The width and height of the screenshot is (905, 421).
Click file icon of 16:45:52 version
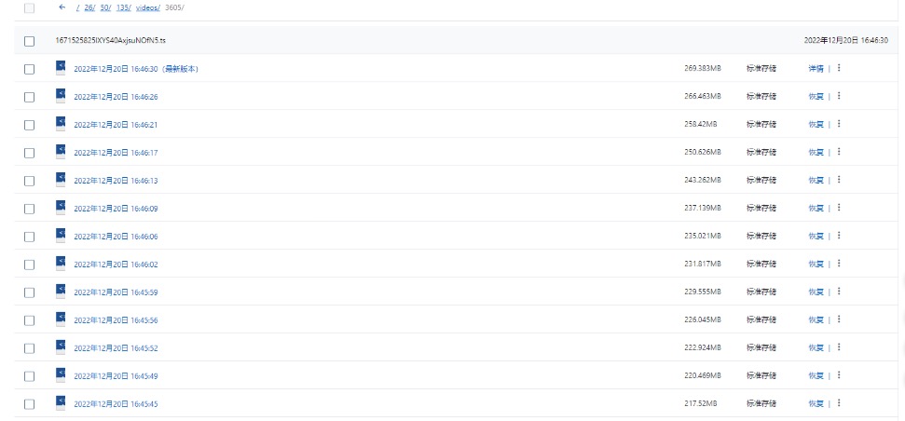[61, 347]
